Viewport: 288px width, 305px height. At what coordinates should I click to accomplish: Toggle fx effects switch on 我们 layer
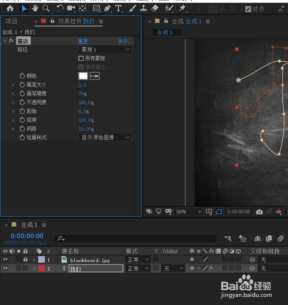pyautogui.click(x=211, y=268)
